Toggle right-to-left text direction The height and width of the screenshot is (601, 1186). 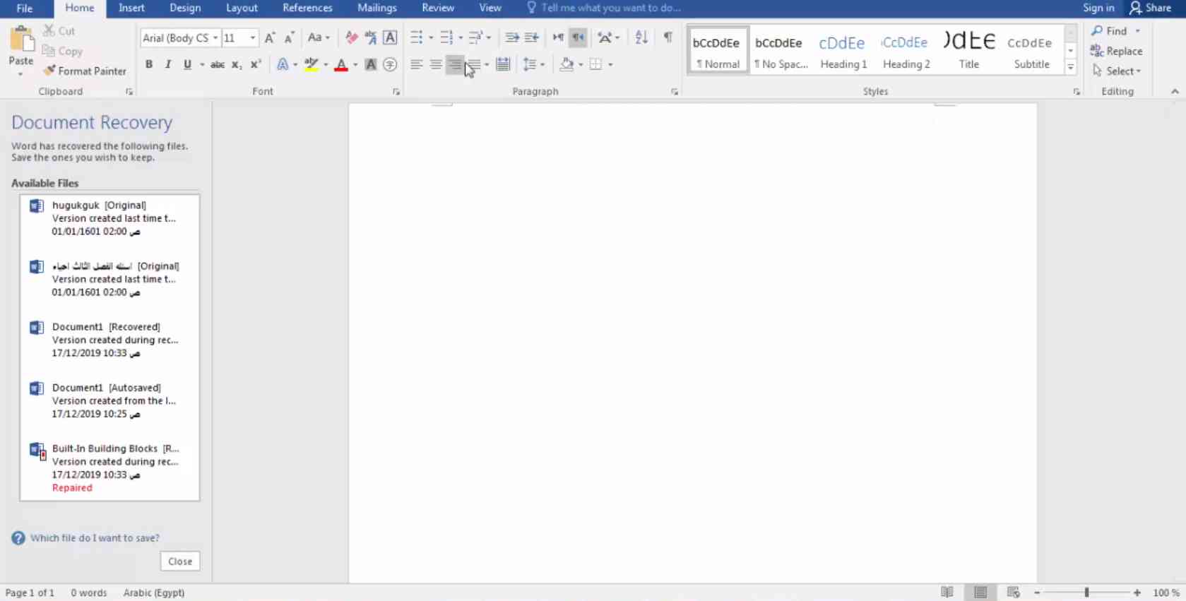[578, 37]
